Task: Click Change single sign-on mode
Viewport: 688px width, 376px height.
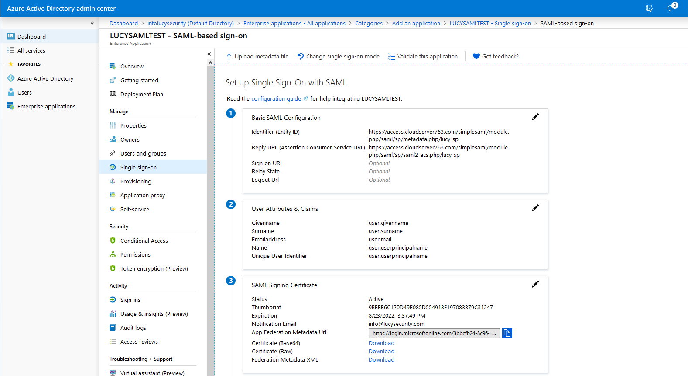Action: pos(338,56)
